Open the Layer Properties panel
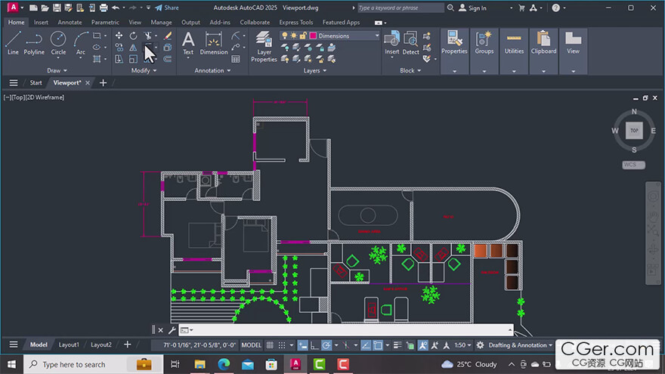This screenshot has width=665, height=374. 264,47
